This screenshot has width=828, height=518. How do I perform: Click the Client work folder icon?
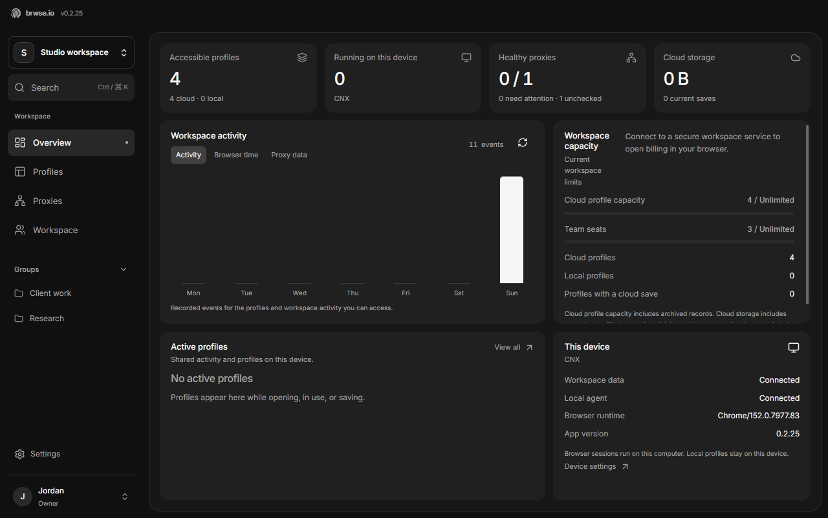19,293
